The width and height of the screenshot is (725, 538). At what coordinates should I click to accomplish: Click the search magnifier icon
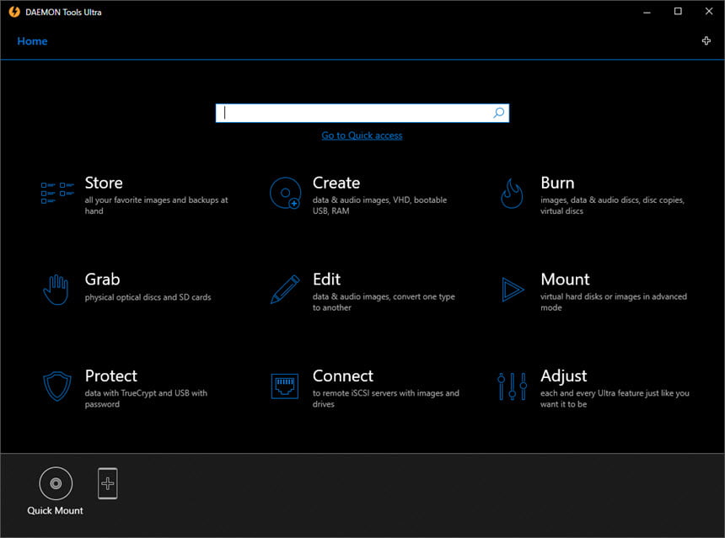(x=499, y=113)
